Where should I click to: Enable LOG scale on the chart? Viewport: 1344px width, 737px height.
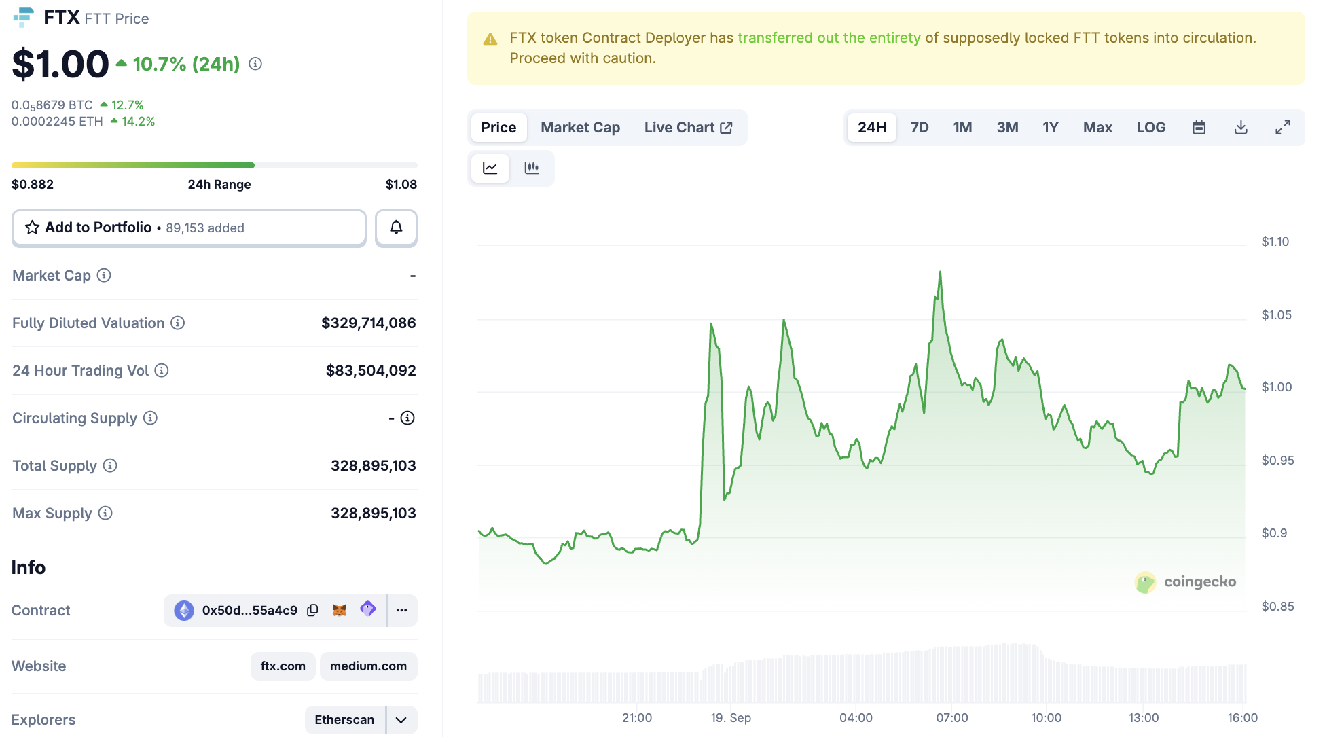click(1150, 127)
